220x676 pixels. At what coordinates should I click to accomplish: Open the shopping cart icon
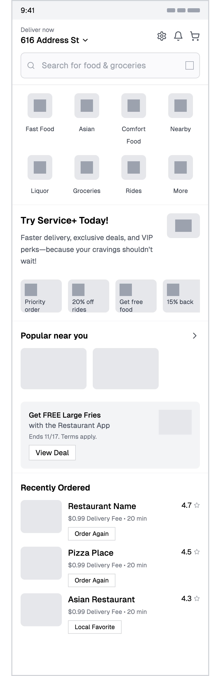pos(195,36)
